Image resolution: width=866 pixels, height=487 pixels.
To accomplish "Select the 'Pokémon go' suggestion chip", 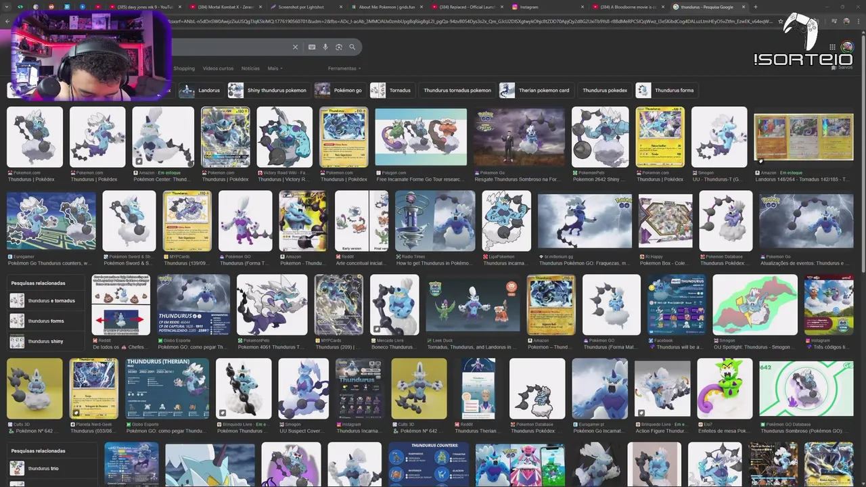I will click(340, 90).
